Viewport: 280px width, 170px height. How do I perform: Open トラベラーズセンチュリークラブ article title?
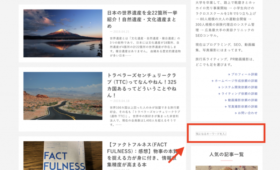click(142, 85)
